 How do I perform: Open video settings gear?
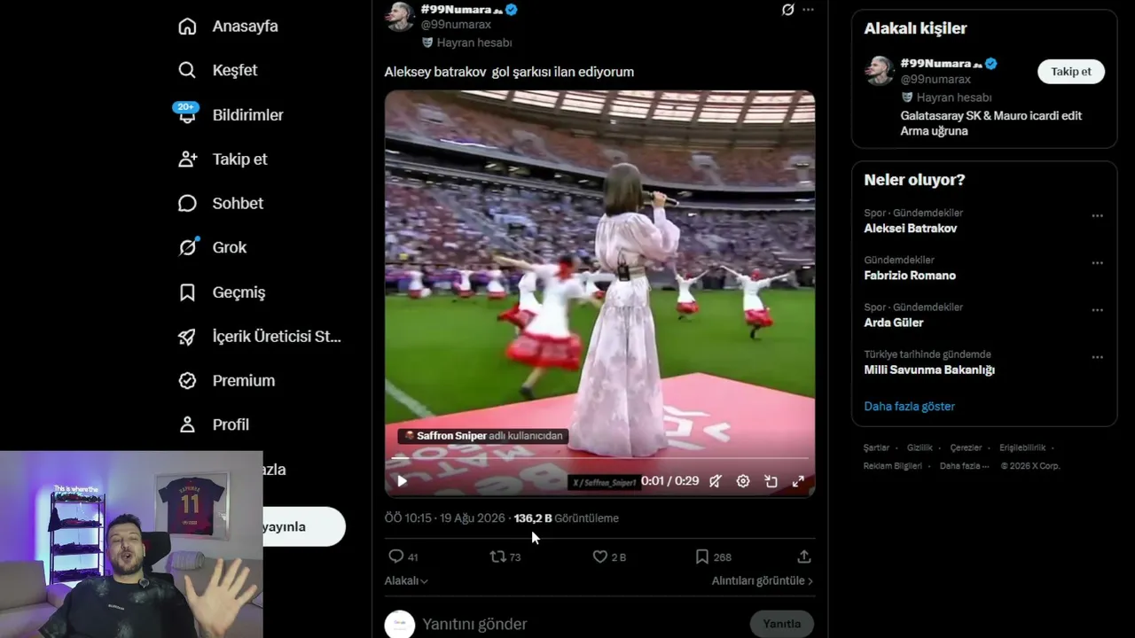click(x=743, y=481)
